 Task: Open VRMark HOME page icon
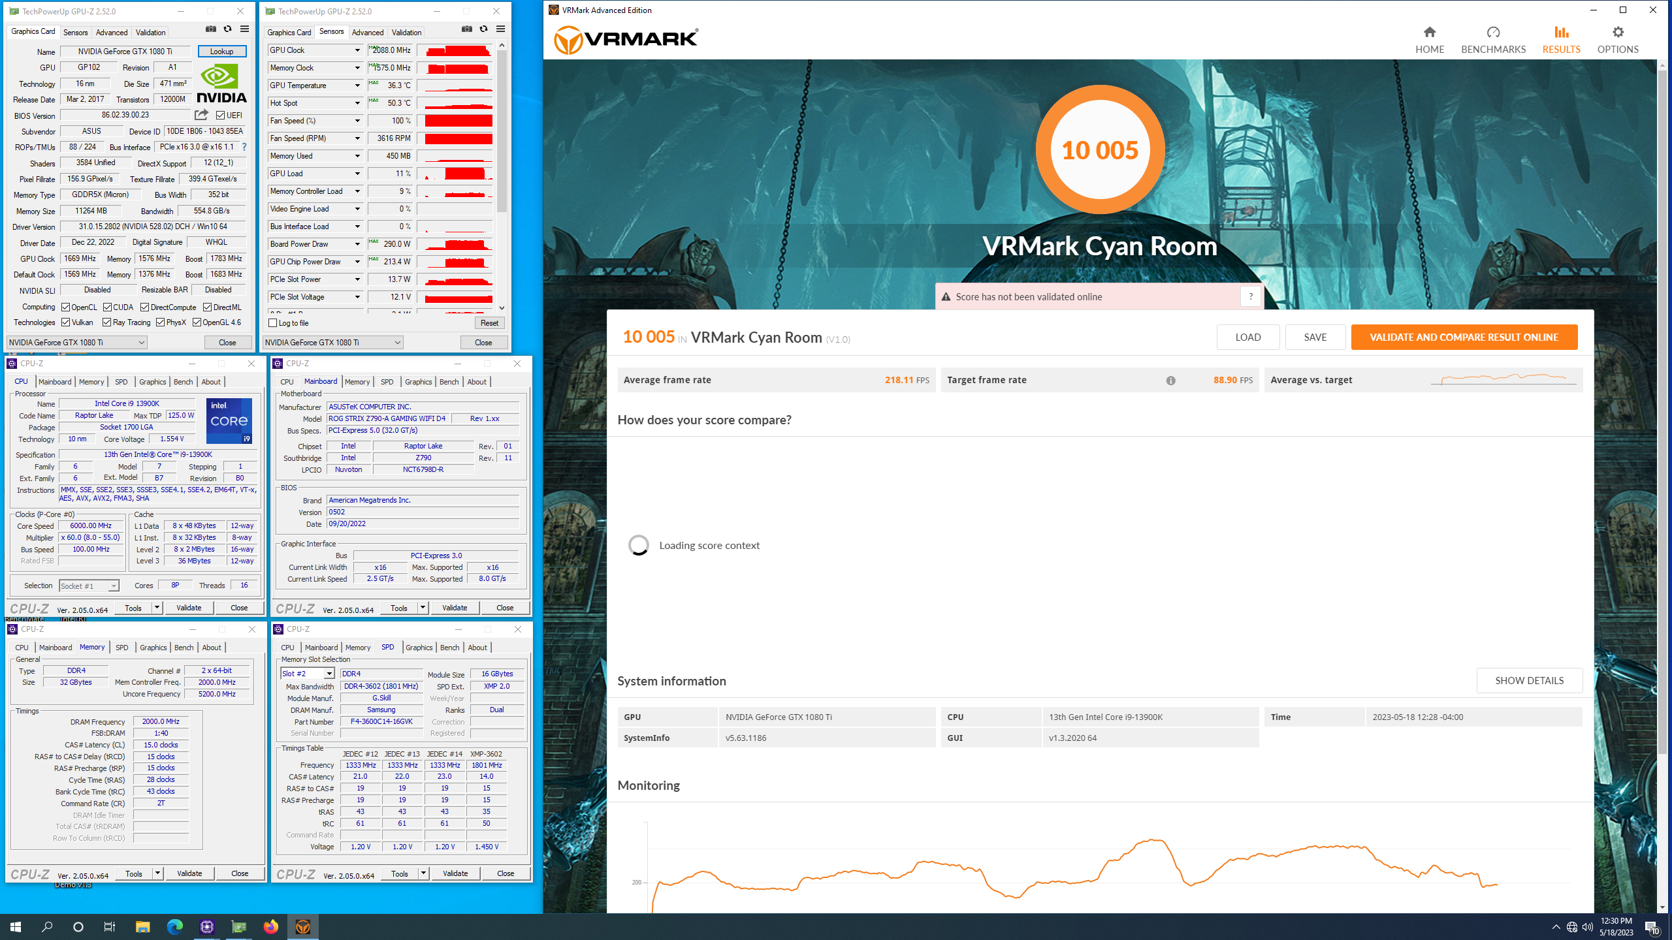(x=1430, y=32)
